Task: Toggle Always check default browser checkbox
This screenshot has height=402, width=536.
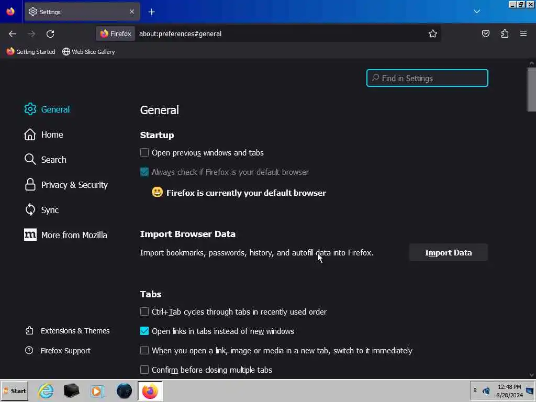Action: [x=144, y=172]
